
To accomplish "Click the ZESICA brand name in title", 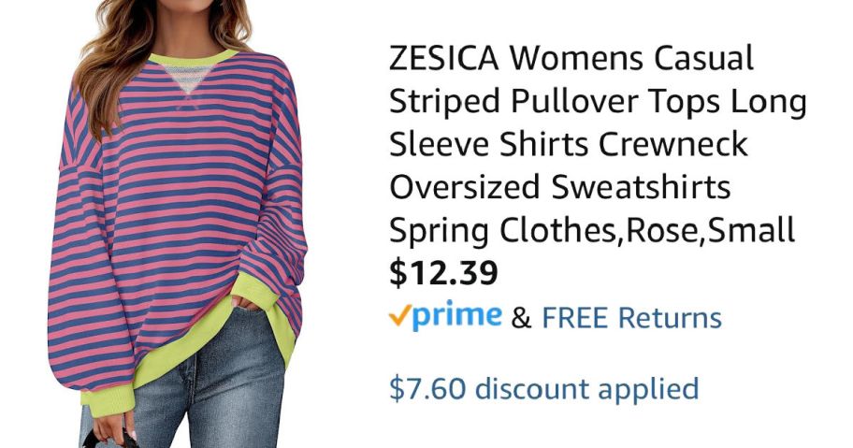I will (444, 58).
